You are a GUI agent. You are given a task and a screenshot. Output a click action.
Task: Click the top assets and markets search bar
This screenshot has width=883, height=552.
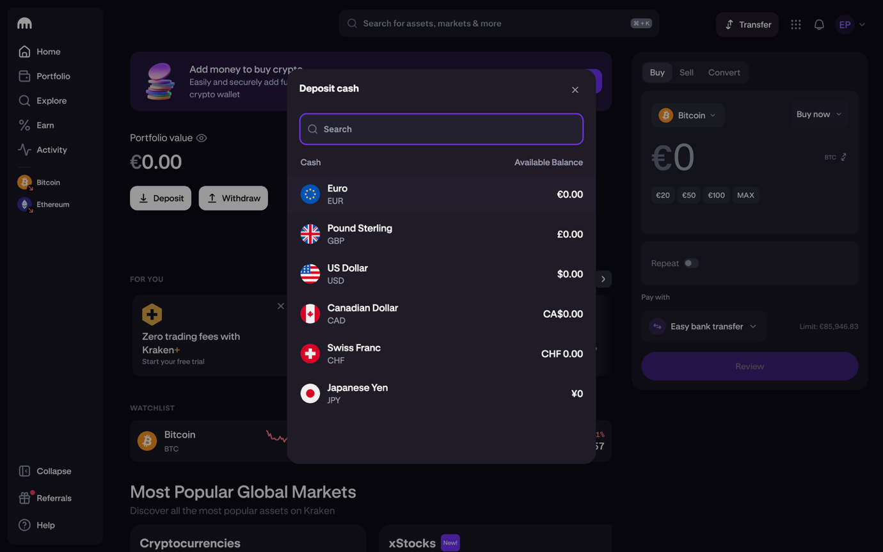[x=499, y=24]
